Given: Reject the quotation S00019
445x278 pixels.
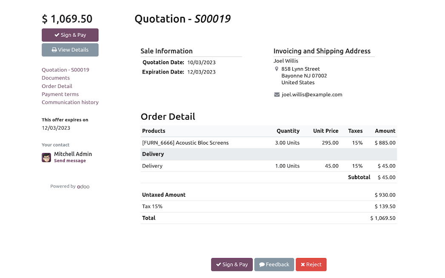Looking at the screenshot, I should (311, 264).
